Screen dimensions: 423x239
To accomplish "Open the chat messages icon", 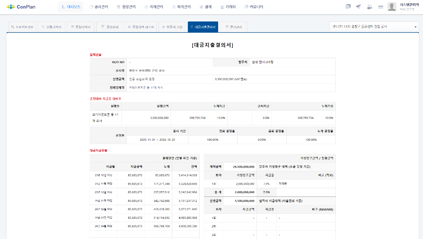I will click(x=348, y=7).
